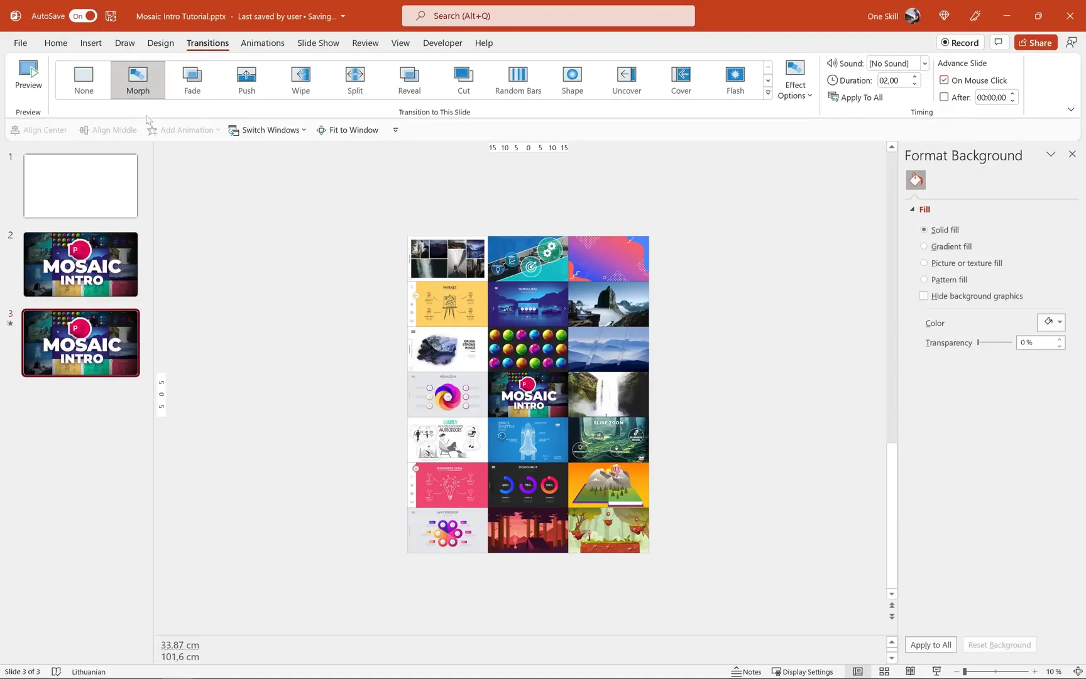Open the File menu
1086x679 pixels.
[20, 43]
